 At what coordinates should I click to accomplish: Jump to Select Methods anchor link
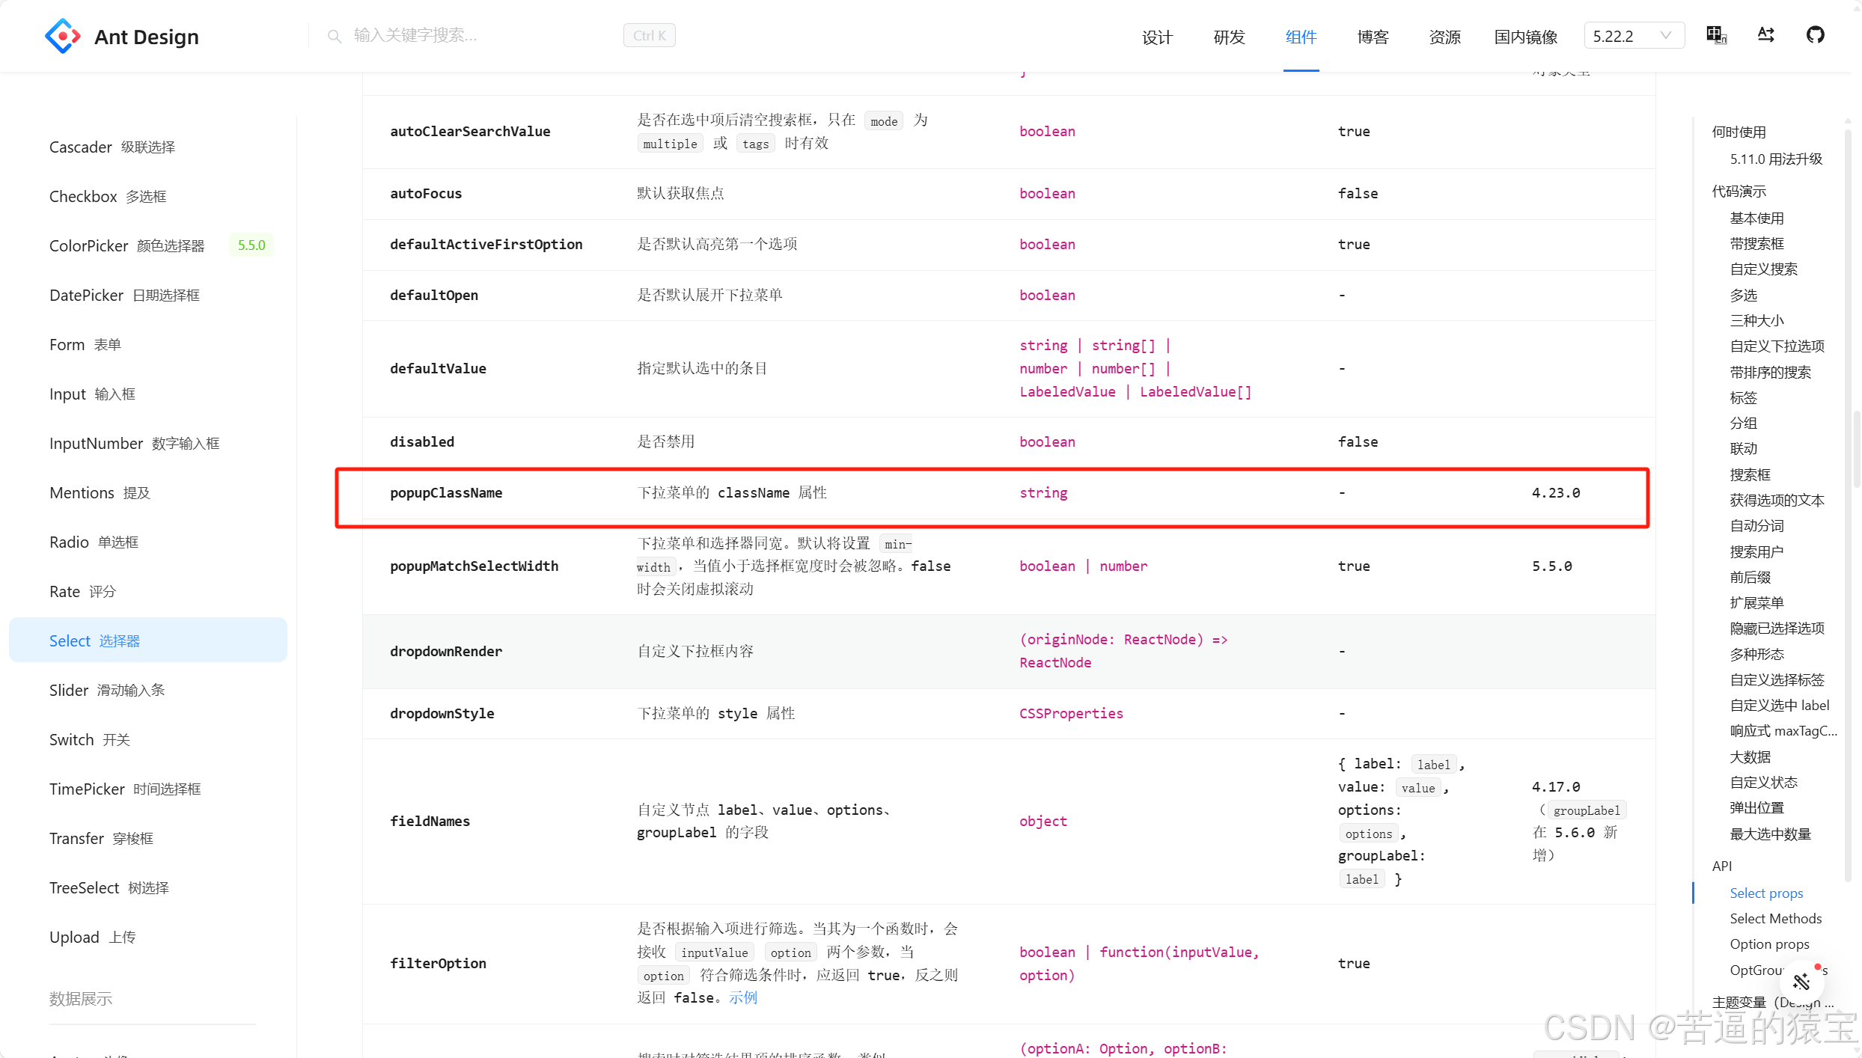[x=1775, y=918]
